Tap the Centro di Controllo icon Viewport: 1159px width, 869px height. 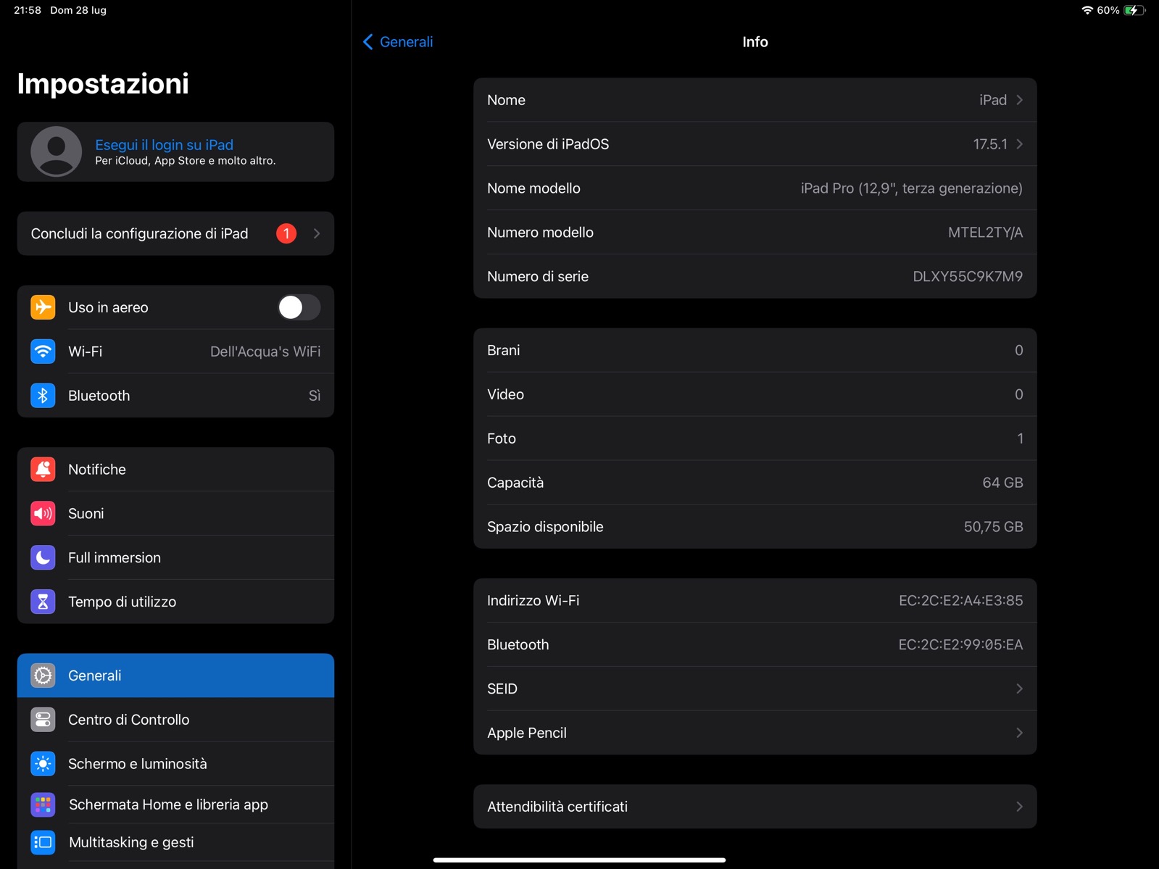43,720
